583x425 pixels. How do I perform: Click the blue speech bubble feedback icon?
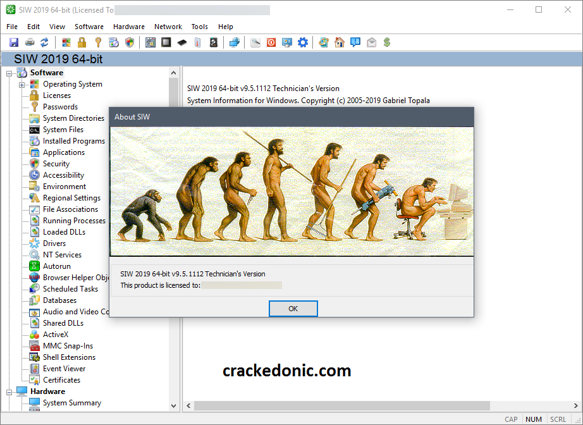355,42
